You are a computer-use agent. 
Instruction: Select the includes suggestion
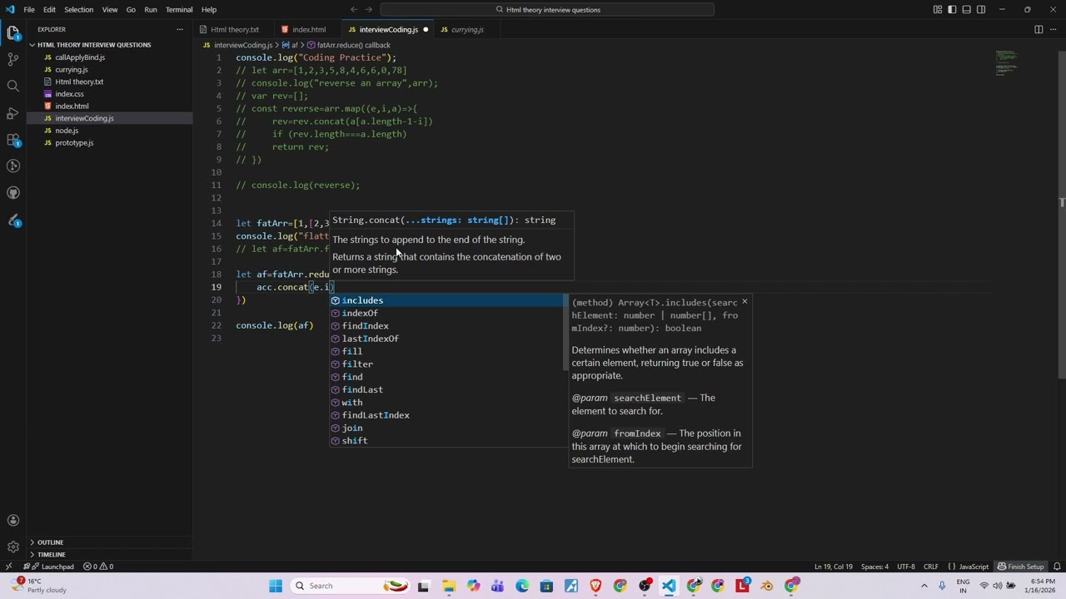coord(448,300)
